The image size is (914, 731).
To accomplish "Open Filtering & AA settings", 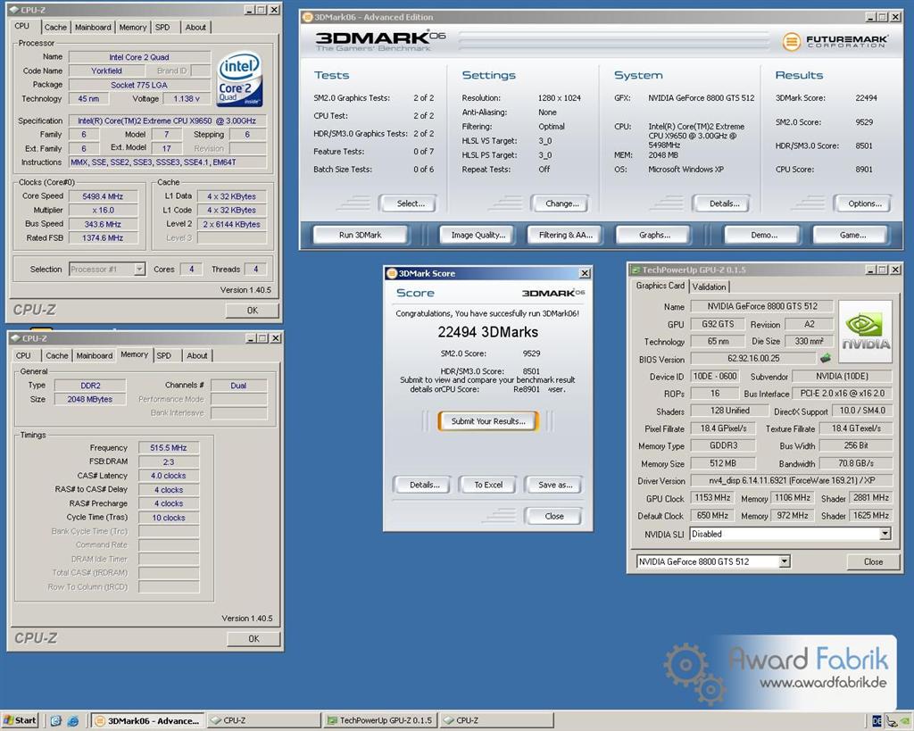I will point(565,235).
